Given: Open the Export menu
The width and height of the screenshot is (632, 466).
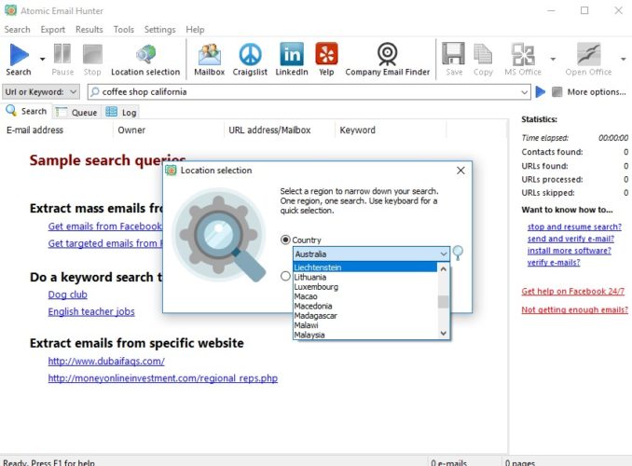Looking at the screenshot, I should [52, 30].
